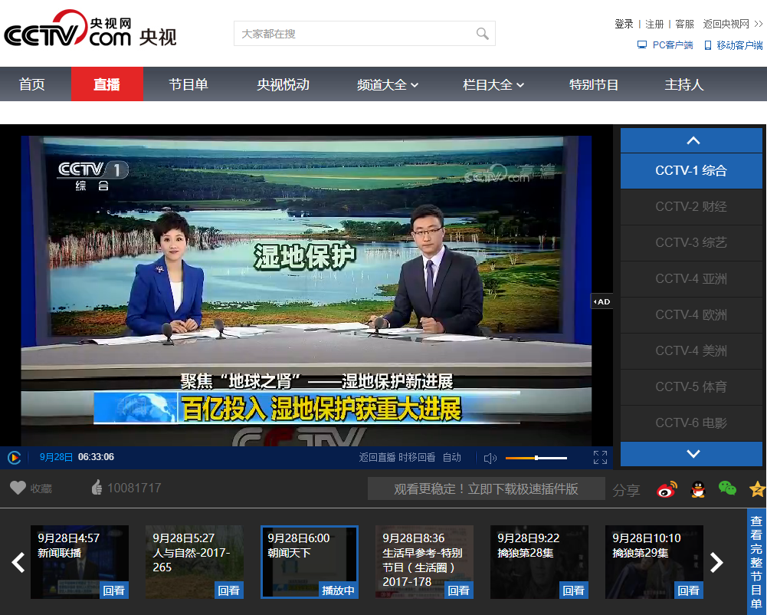Click the 登录 login link
The image size is (767, 615).
coord(624,24)
